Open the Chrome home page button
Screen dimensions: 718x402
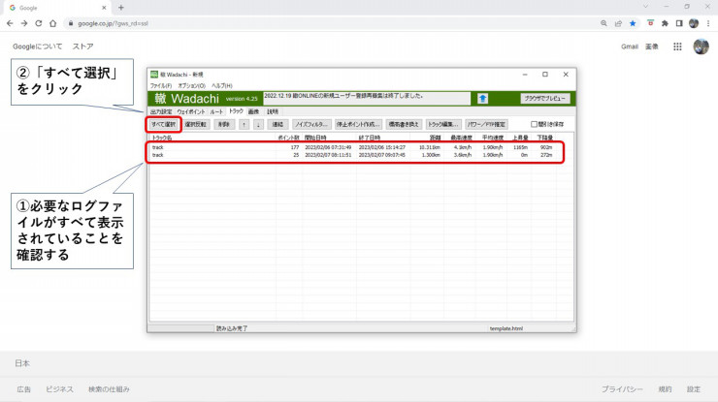pos(53,23)
